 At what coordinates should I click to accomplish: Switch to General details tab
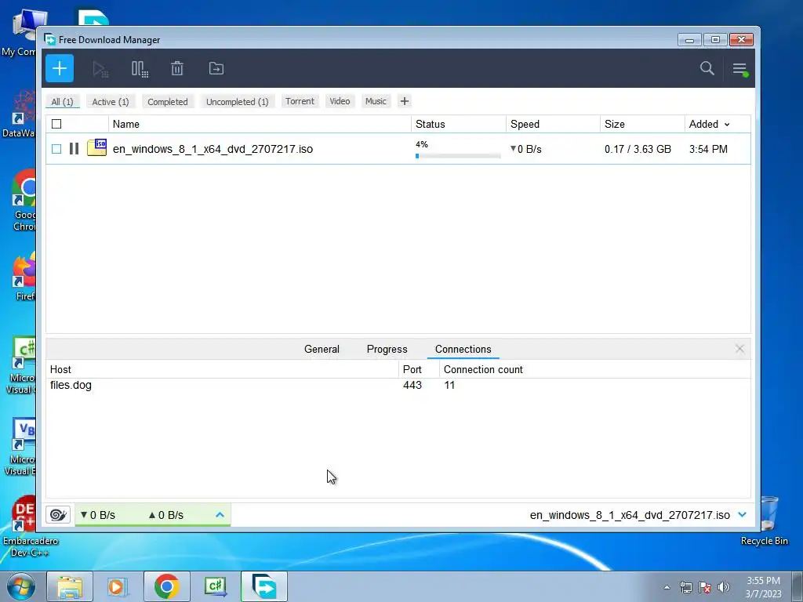[322, 349]
